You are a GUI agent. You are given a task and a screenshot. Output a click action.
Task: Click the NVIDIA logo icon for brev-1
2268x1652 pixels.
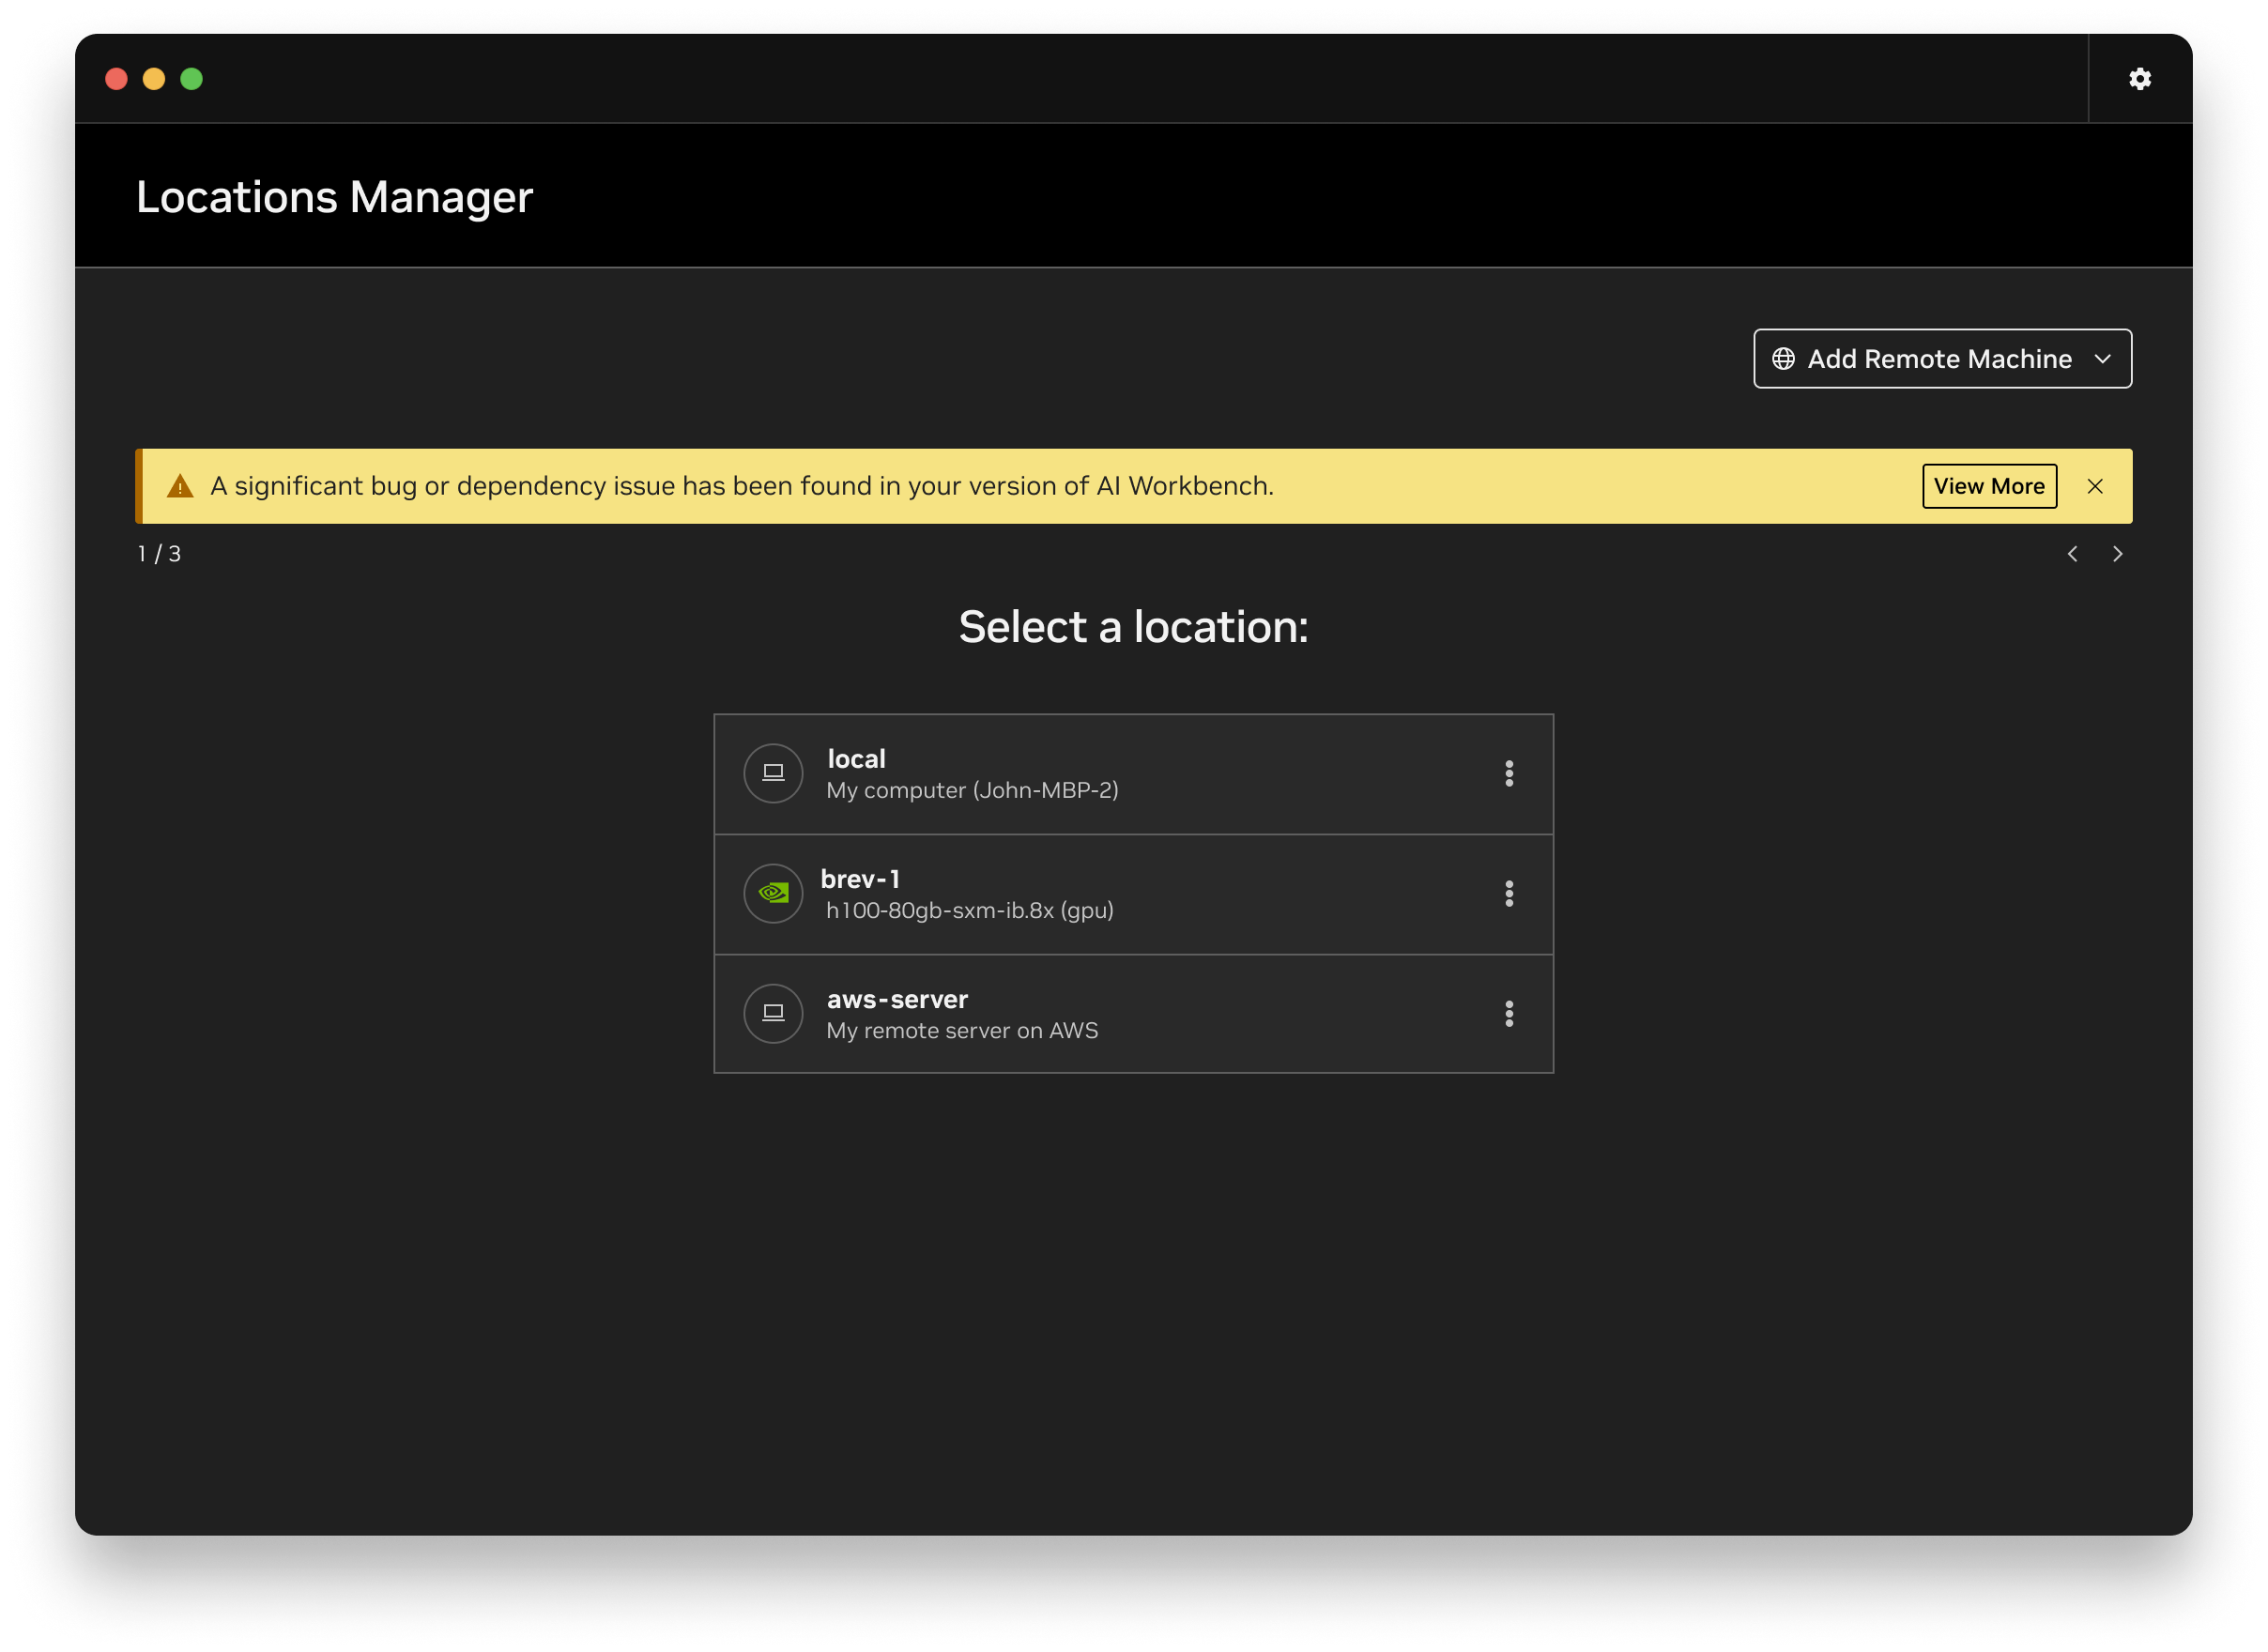(x=773, y=893)
